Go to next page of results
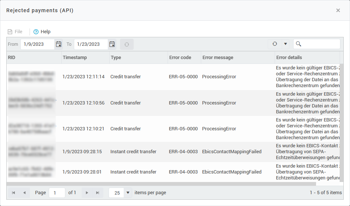Viewport: 350px width, 206px height. click(87, 193)
